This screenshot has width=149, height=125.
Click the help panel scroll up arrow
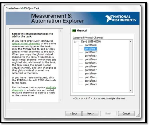[x=61, y=31]
